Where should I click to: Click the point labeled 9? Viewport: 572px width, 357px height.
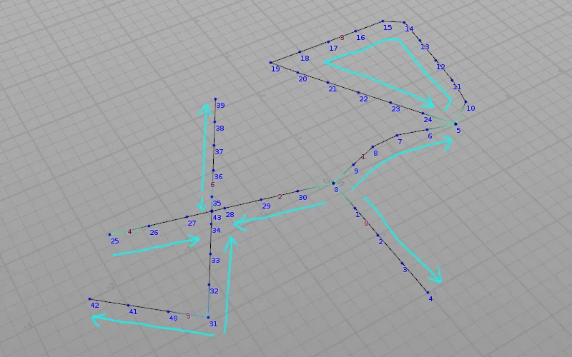pos(353,165)
